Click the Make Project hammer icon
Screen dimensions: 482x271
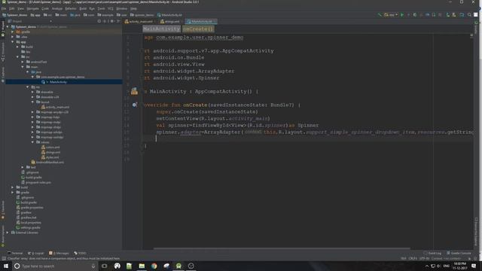click(380, 15)
